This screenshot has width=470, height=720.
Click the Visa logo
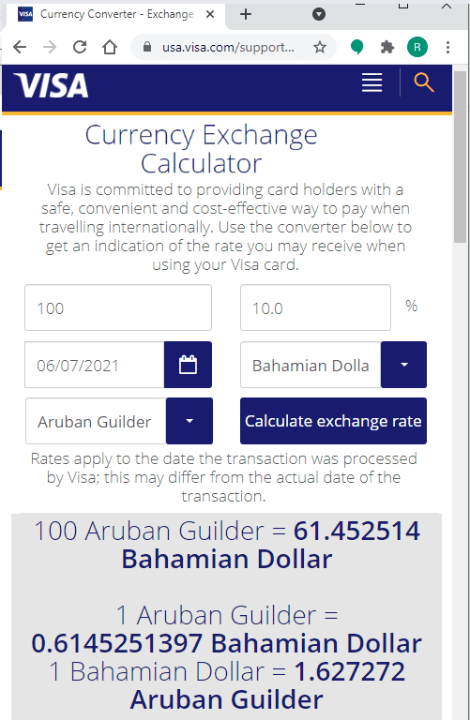(x=51, y=85)
